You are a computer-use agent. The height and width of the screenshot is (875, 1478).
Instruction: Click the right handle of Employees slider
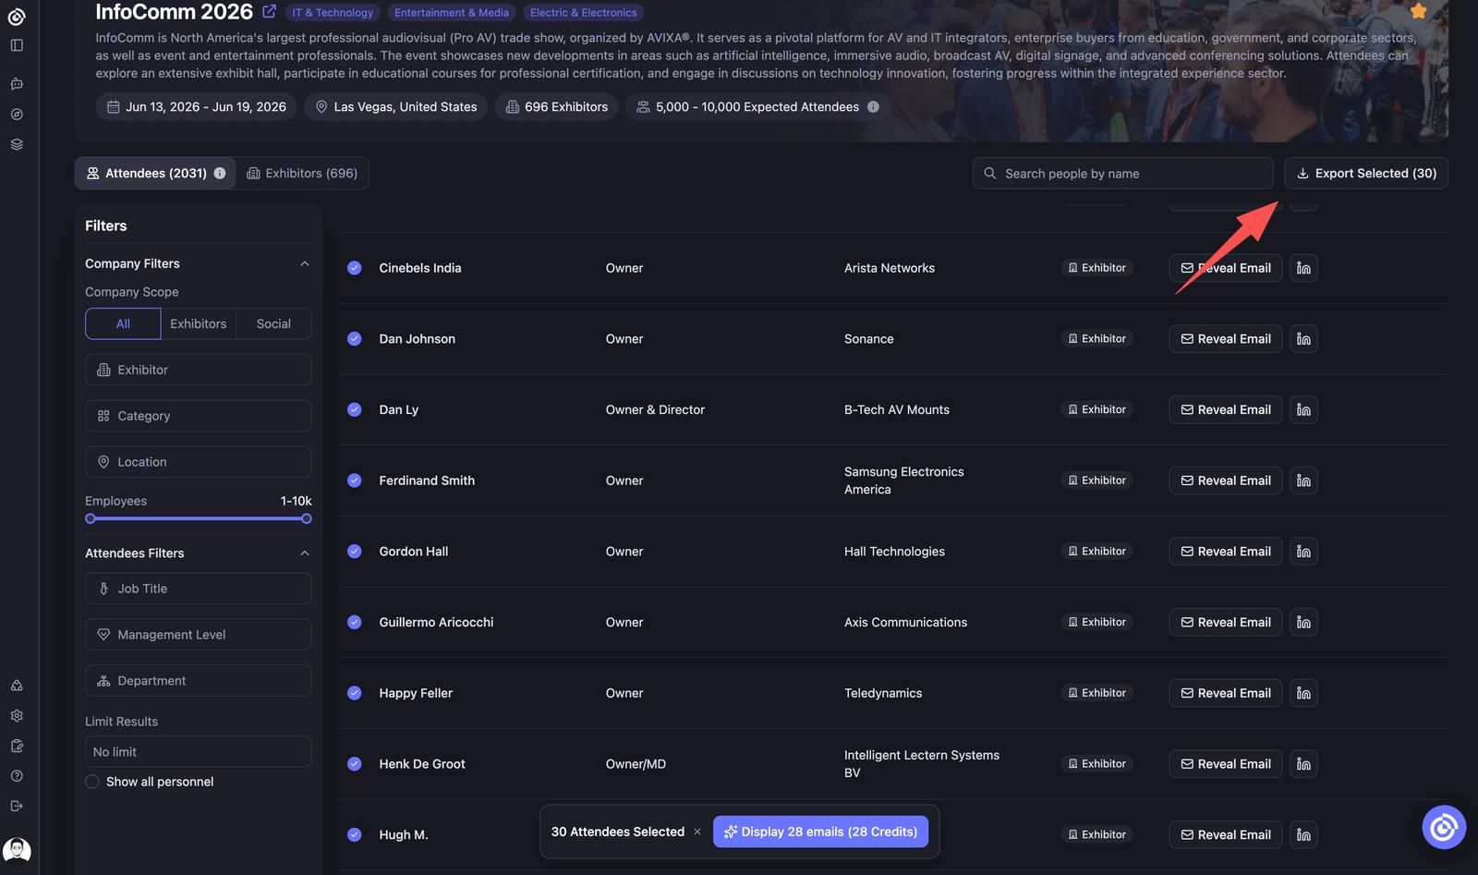pos(307,519)
